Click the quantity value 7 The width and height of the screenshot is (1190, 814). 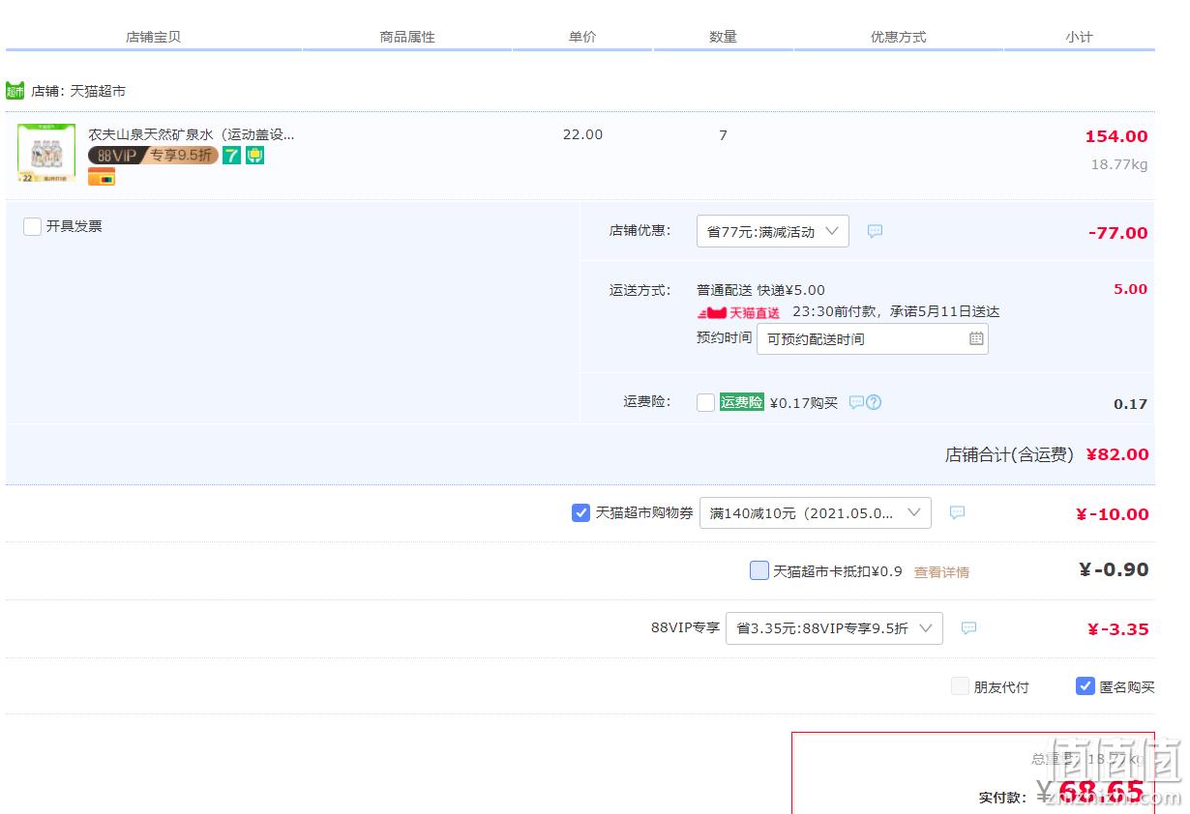[x=723, y=134]
